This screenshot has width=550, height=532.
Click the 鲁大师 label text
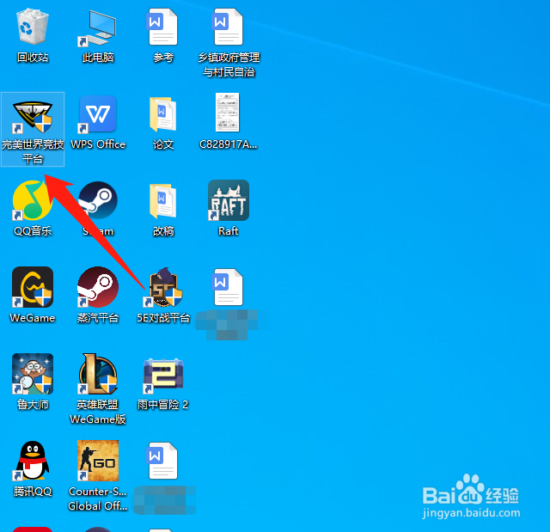pos(33,405)
